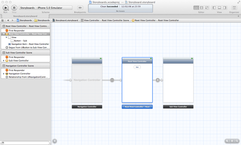Select Relationship from UINavigationController row

pyautogui.click(x=26, y=77)
